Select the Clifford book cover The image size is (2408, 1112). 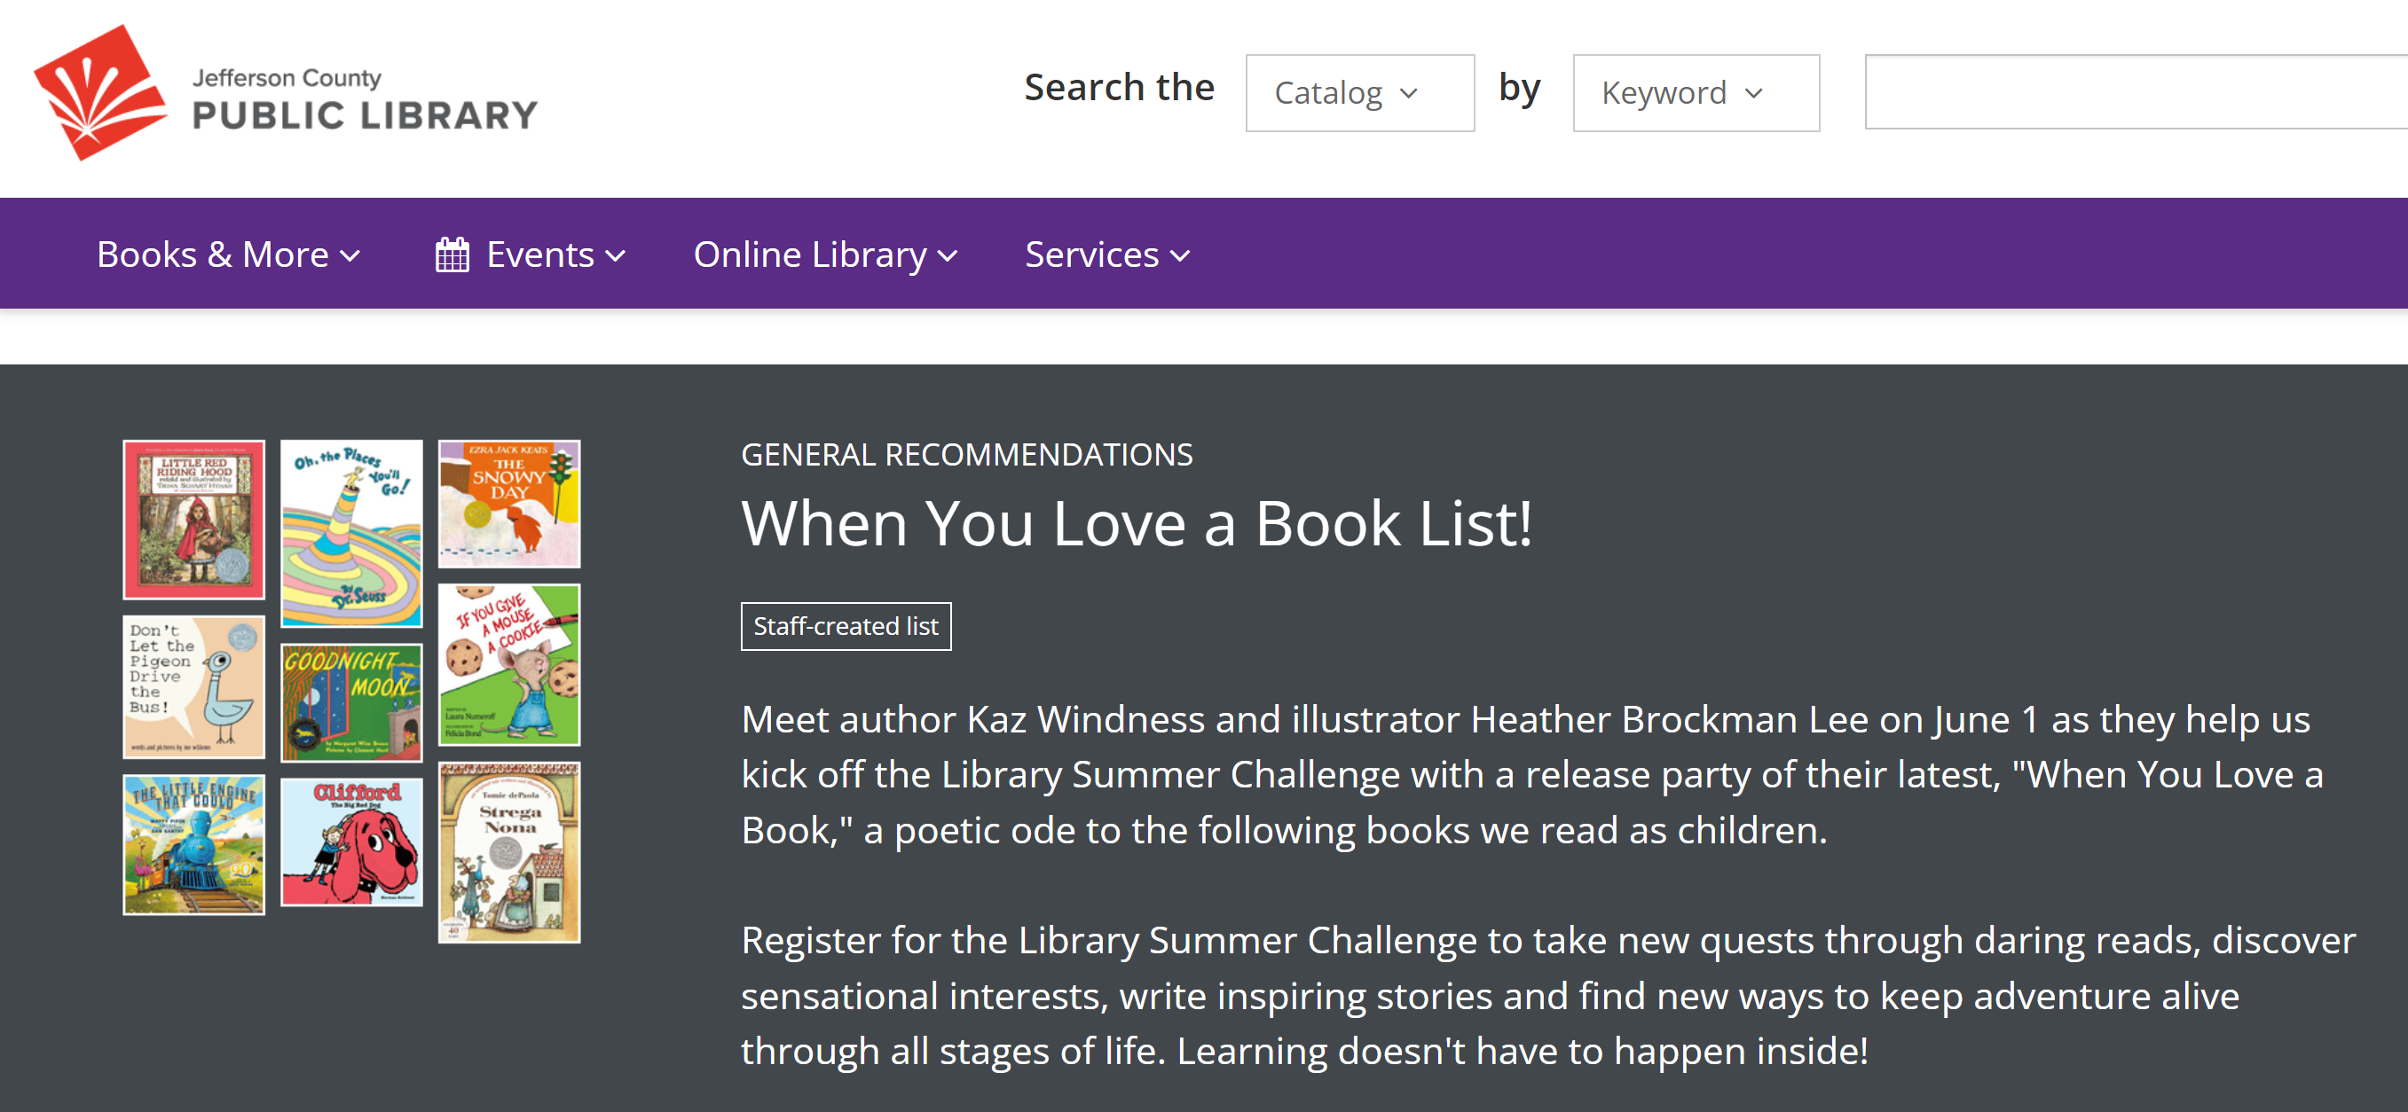click(351, 843)
